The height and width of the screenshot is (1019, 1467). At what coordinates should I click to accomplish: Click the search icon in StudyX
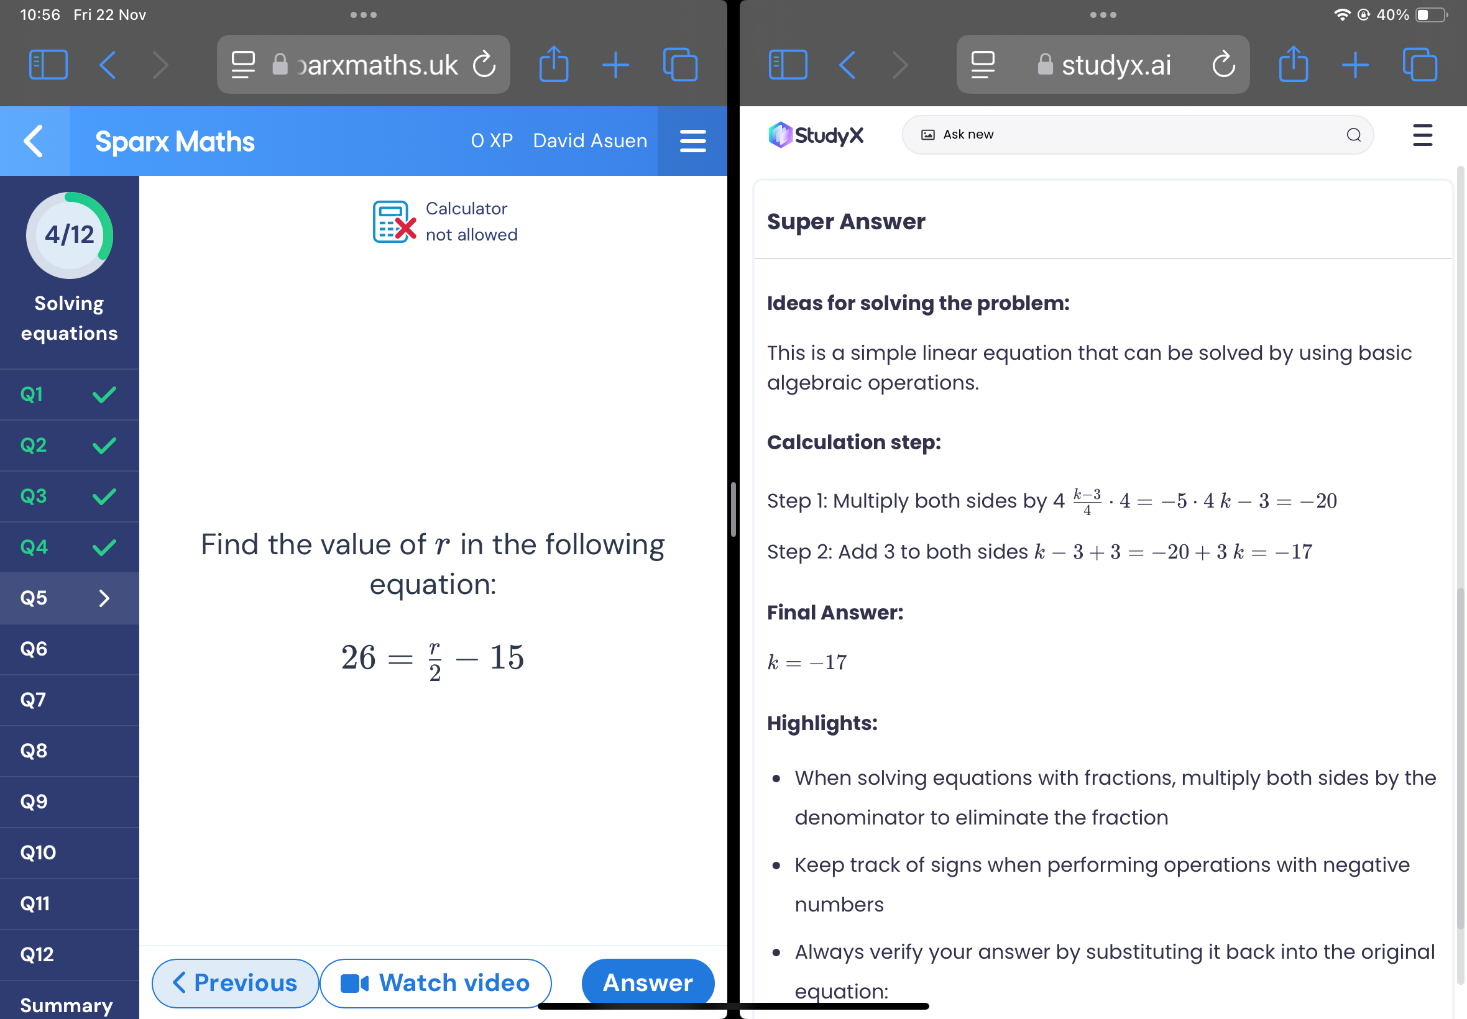click(x=1354, y=134)
